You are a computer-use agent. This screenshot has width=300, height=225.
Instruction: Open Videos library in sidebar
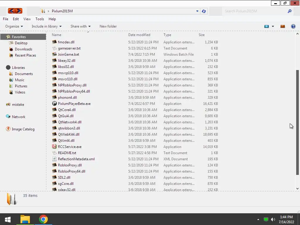point(20,92)
